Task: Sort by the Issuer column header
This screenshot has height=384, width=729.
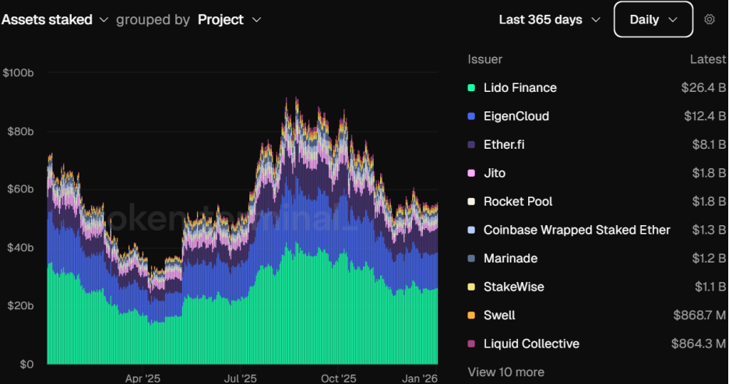Action: (485, 59)
